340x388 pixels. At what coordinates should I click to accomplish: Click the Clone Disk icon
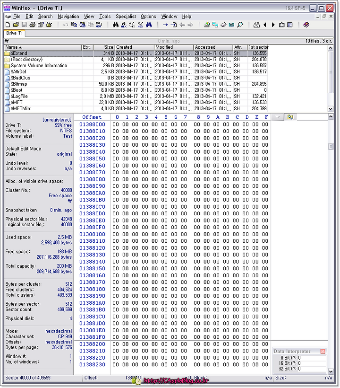pyautogui.click(x=215, y=25)
